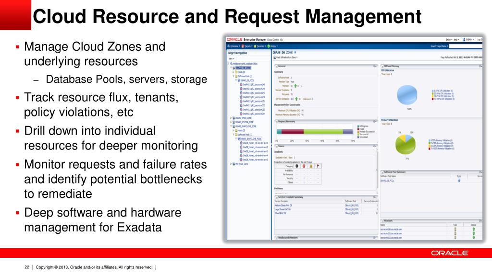Collapse the Issues section
The image size is (492, 276).
tap(276, 146)
